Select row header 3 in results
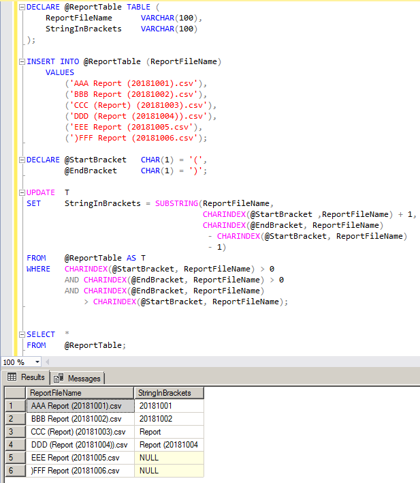420x483 pixels. (x=15, y=432)
